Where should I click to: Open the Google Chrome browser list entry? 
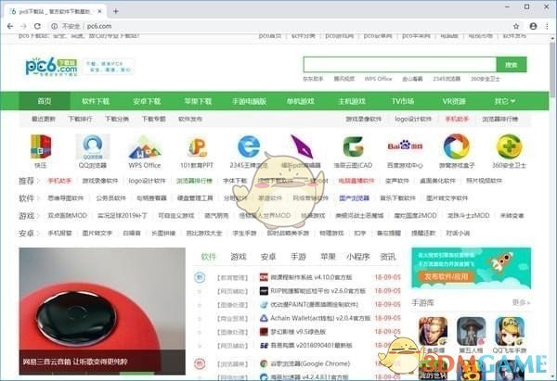tap(310, 363)
